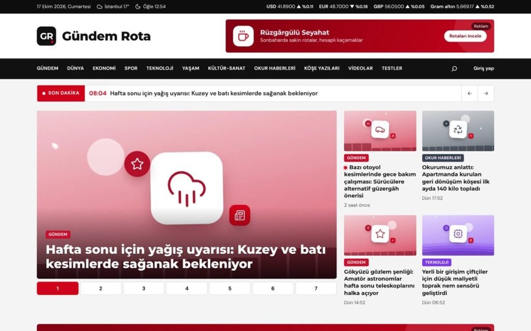This screenshot has height=331, width=531.
Task: Open the search magnifier icon
Action: (454, 69)
